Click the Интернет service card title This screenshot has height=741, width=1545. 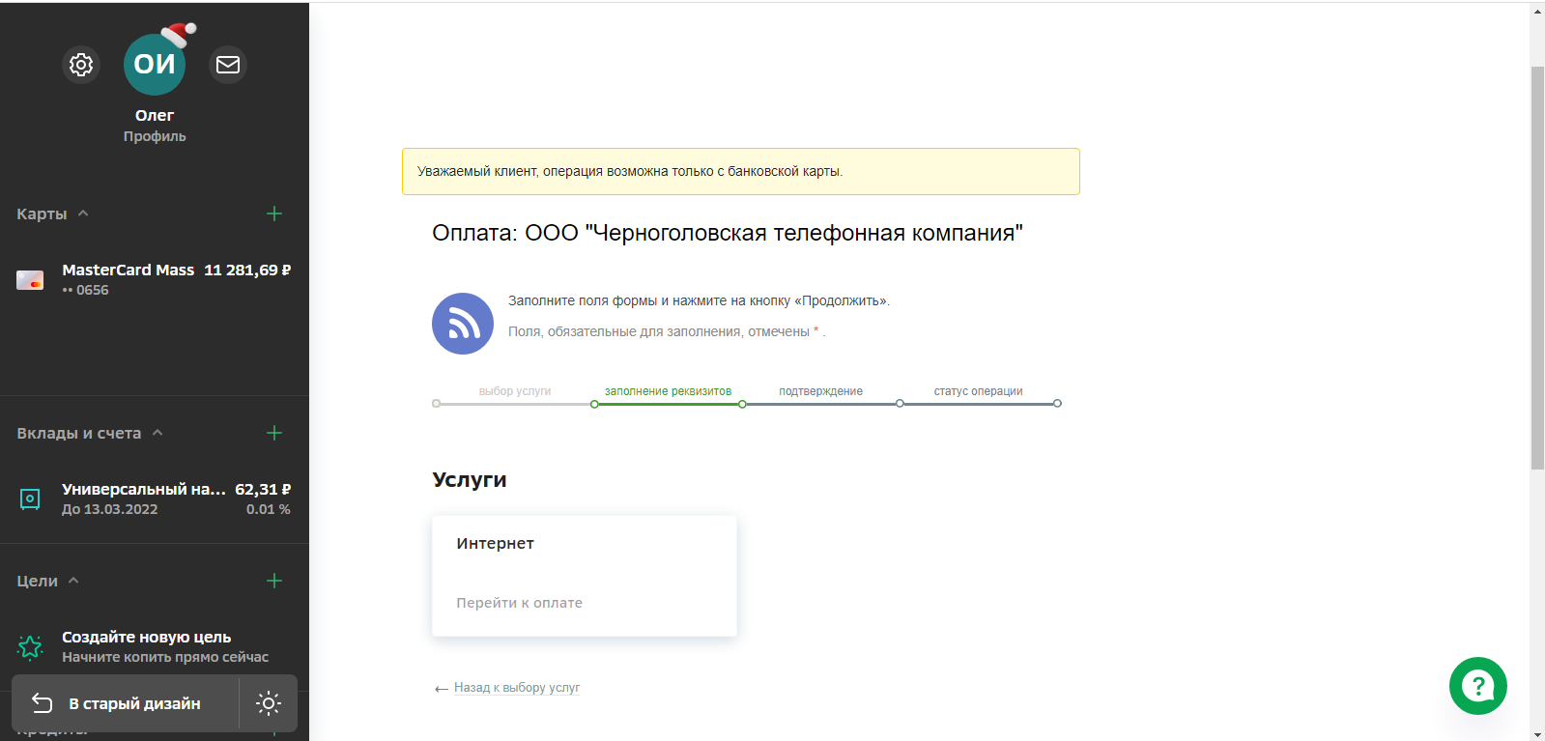pyautogui.click(x=496, y=543)
